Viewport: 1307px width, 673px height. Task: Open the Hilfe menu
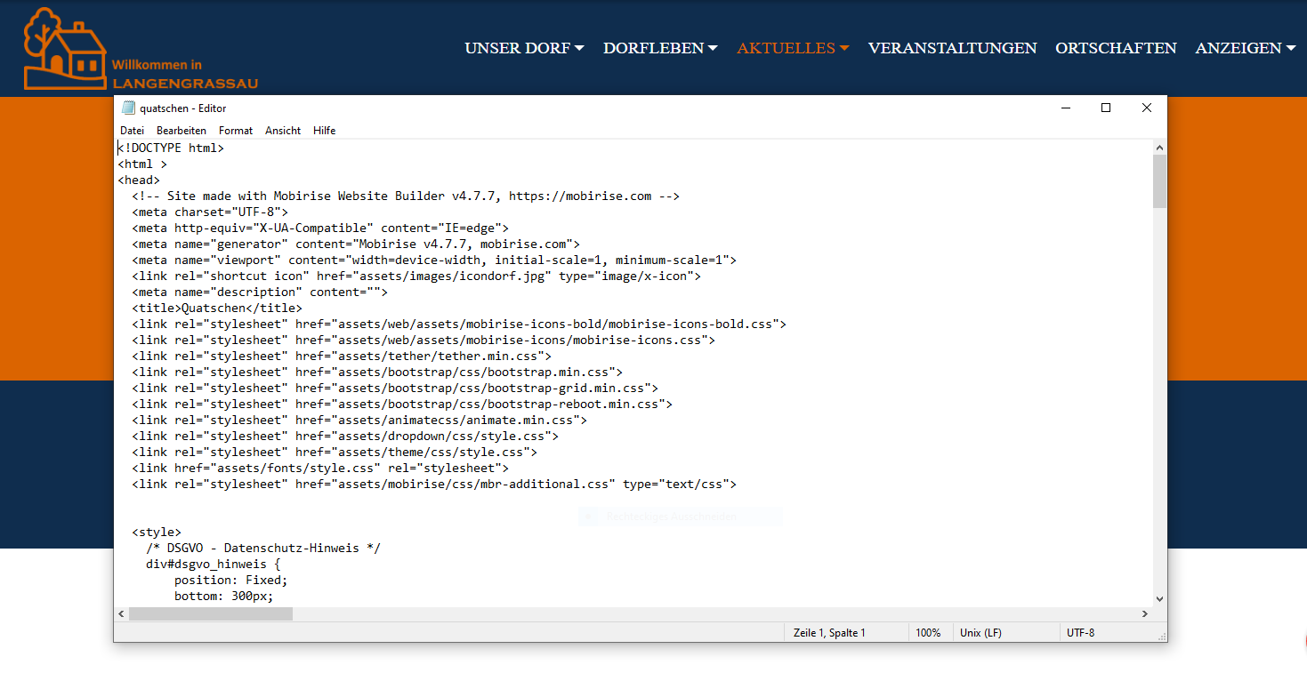point(324,130)
